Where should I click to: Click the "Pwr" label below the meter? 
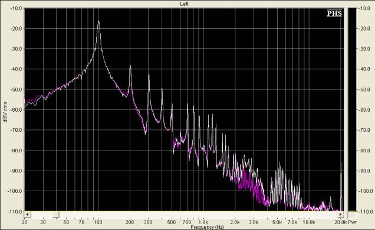[x=352, y=222]
